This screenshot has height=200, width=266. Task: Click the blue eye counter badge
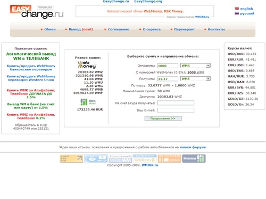(96, 158)
